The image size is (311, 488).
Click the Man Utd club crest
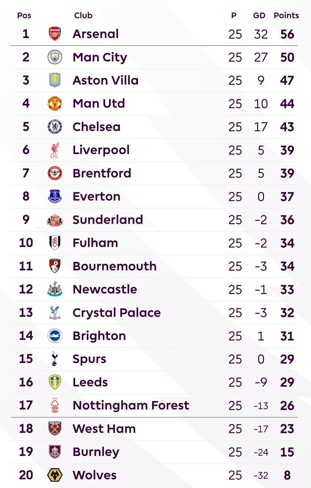tap(55, 104)
